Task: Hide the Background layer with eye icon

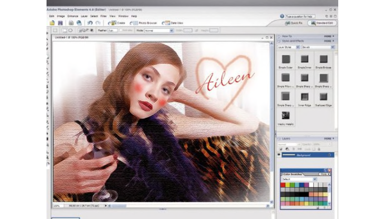Action: coord(279,155)
